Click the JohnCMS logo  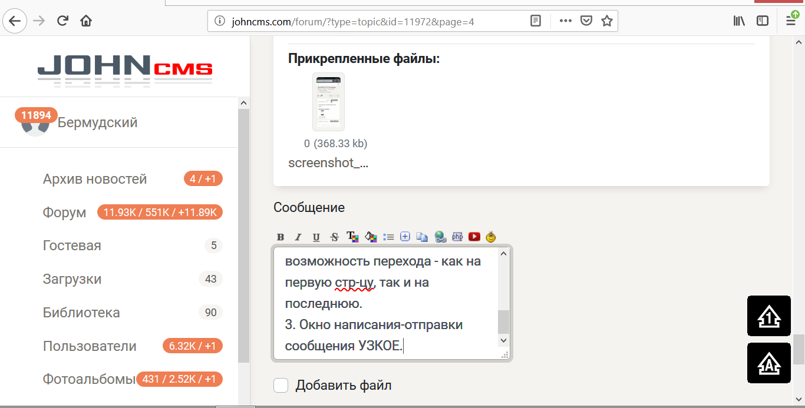tap(125, 71)
